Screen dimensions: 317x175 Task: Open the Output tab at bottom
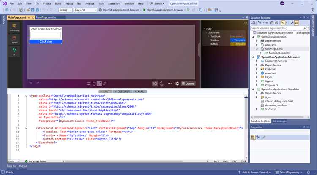tap(23, 166)
